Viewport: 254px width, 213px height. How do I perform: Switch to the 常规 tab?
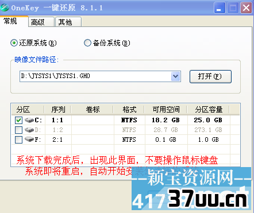coord(14,21)
